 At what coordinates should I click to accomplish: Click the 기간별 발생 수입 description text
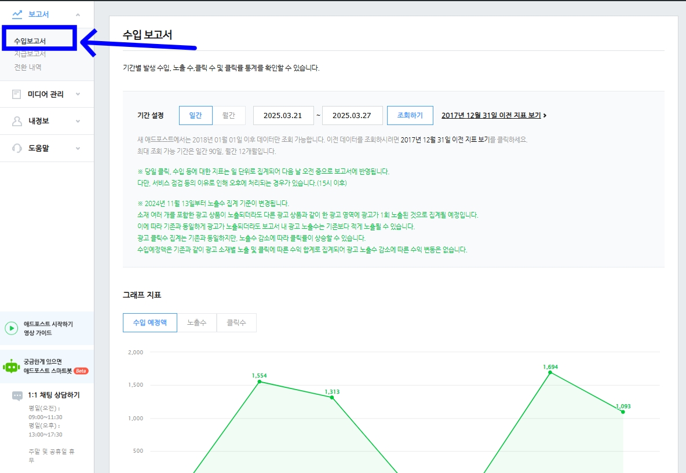[221, 68]
